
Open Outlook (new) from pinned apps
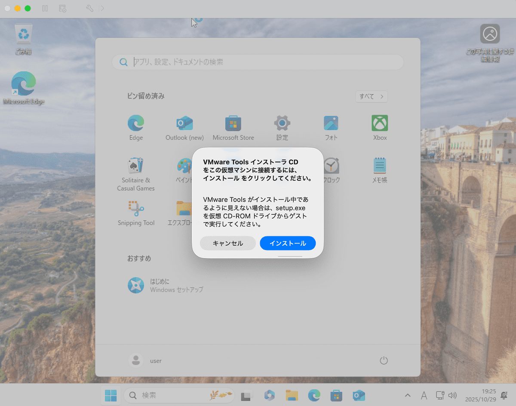coord(184,128)
